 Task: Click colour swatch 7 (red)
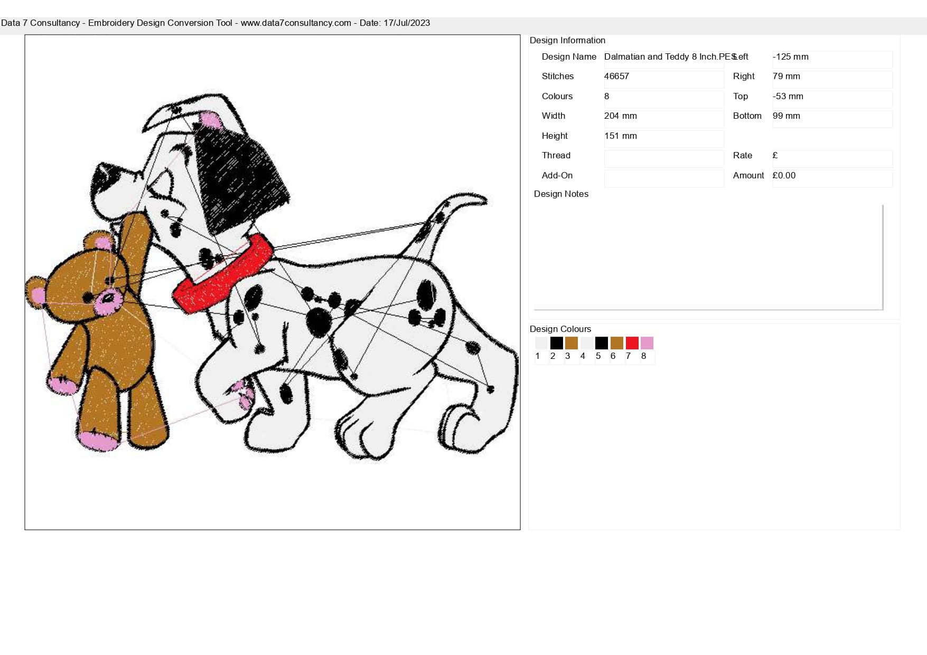click(x=632, y=343)
